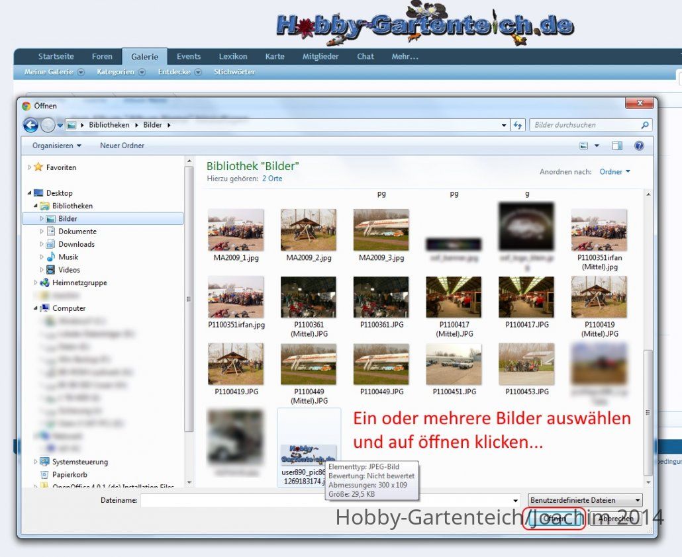Viewport: 682px width, 557px height.
Task: Open the Dateiname history dropdown arrow
Action: (515, 501)
